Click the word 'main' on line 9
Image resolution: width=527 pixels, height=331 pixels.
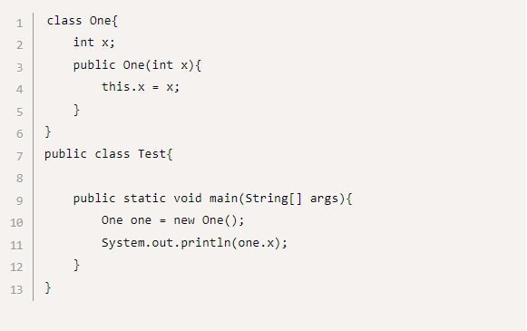click(223, 199)
